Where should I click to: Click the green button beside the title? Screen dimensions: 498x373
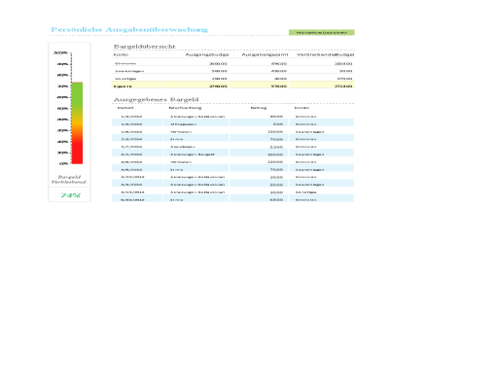pyautogui.click(x=321, y=32)
